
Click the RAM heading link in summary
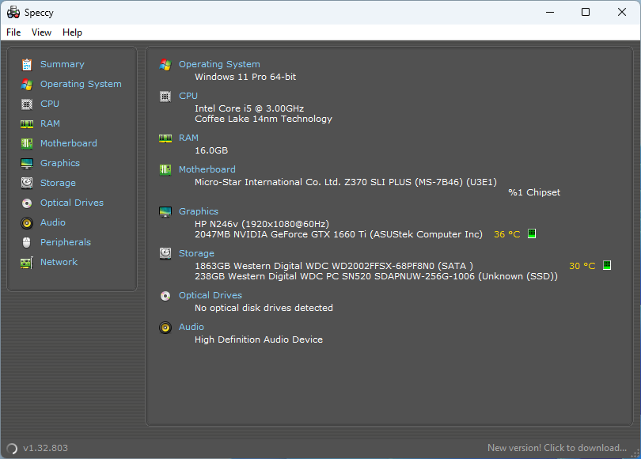[188, 138]
